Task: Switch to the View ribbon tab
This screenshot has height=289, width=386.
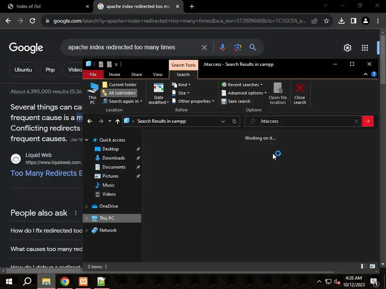Action: pyautogui.click(x=158, y=75)
